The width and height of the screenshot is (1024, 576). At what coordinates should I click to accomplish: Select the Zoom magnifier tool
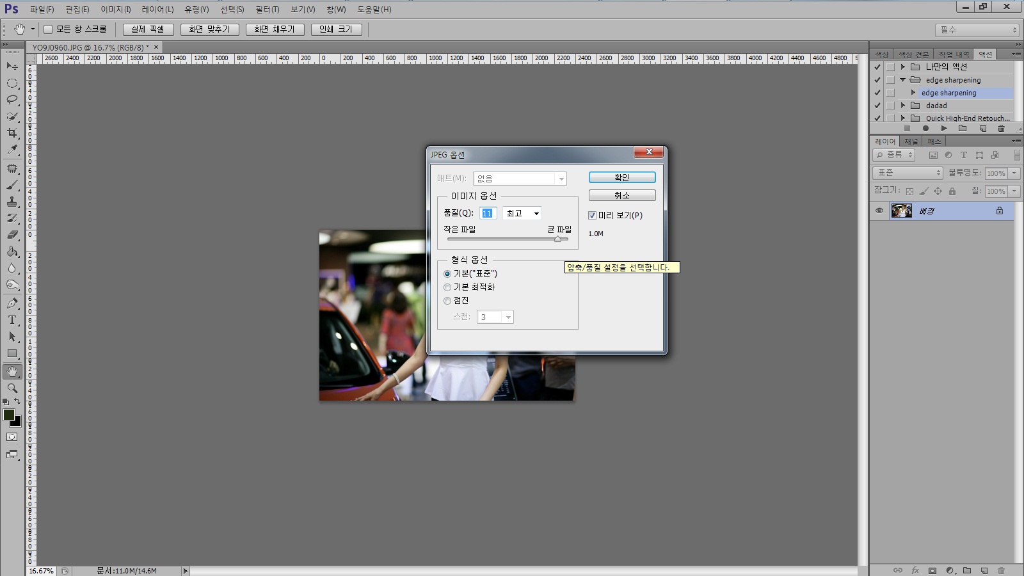tap(12, 388)
